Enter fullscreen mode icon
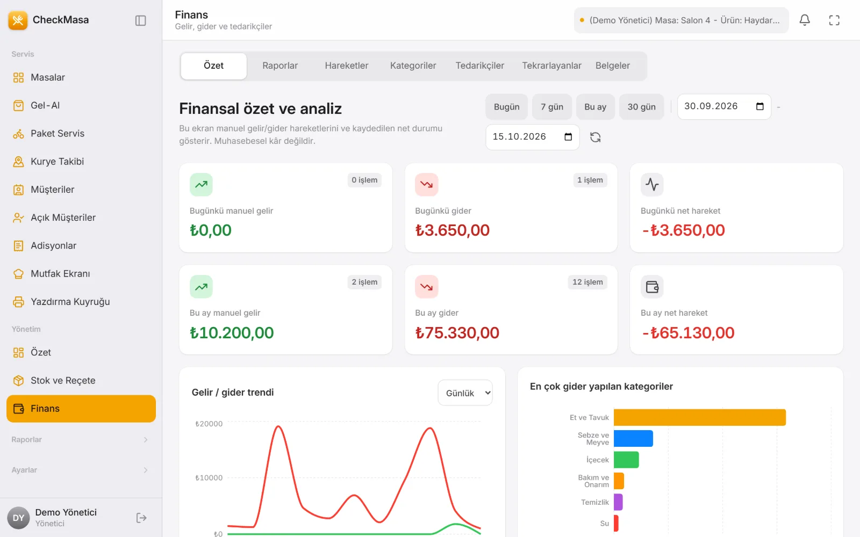860x537 pixels. (834, 20)
